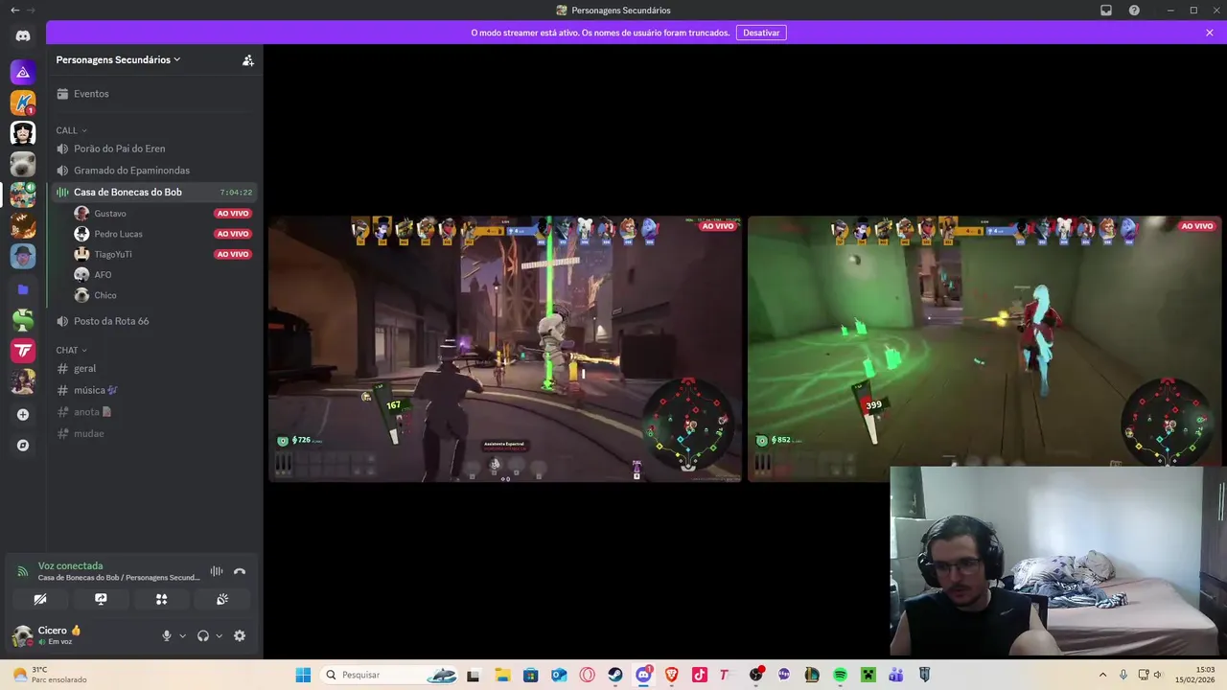This screenshot has width=1227, height=690.
Task: Collapse the CALL category
Action: pos(71,130)
